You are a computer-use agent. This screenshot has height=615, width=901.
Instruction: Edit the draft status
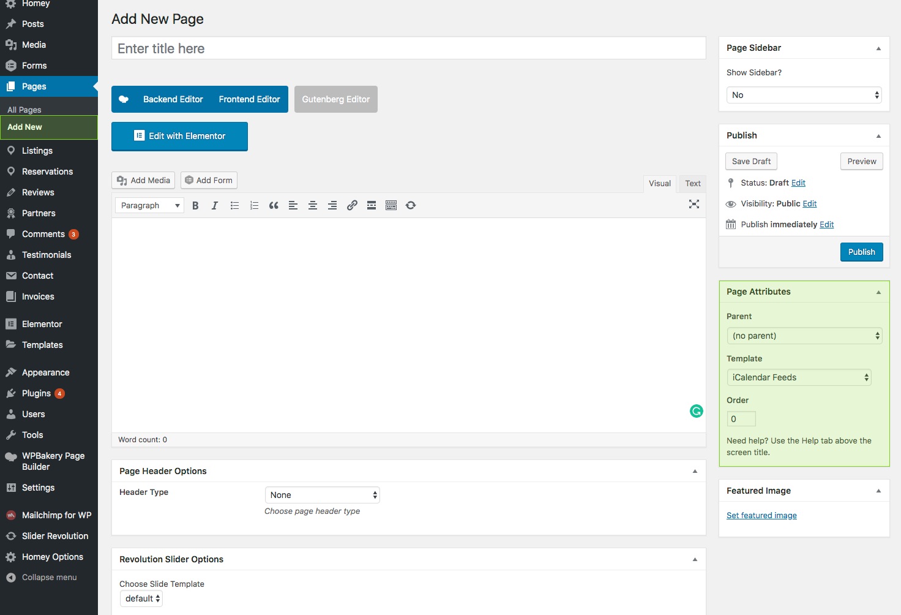798,183
